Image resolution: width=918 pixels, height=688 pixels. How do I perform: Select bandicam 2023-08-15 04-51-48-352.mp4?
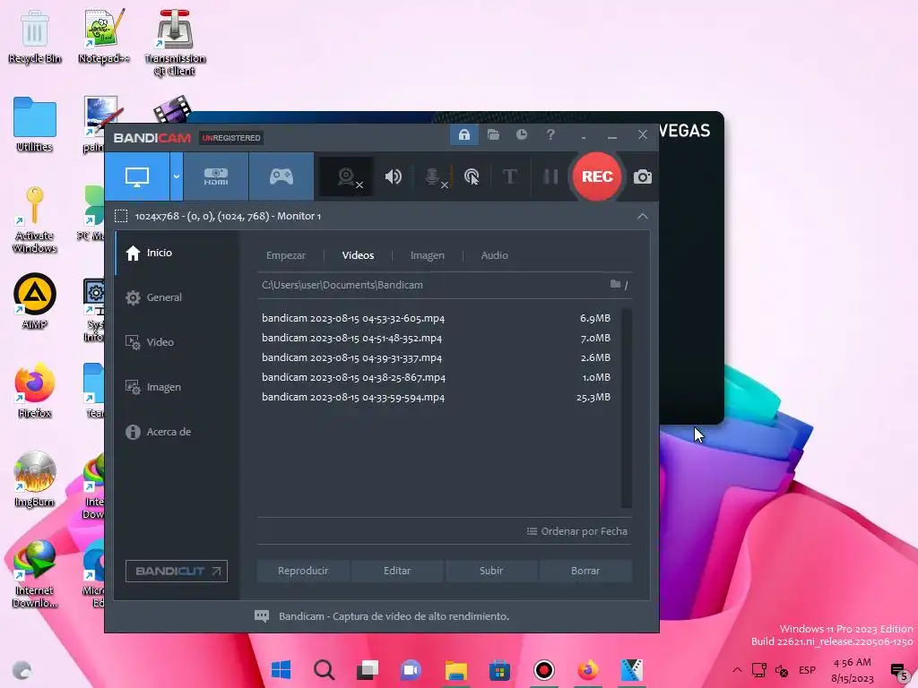pyautogui.click(x=437, y=338)
